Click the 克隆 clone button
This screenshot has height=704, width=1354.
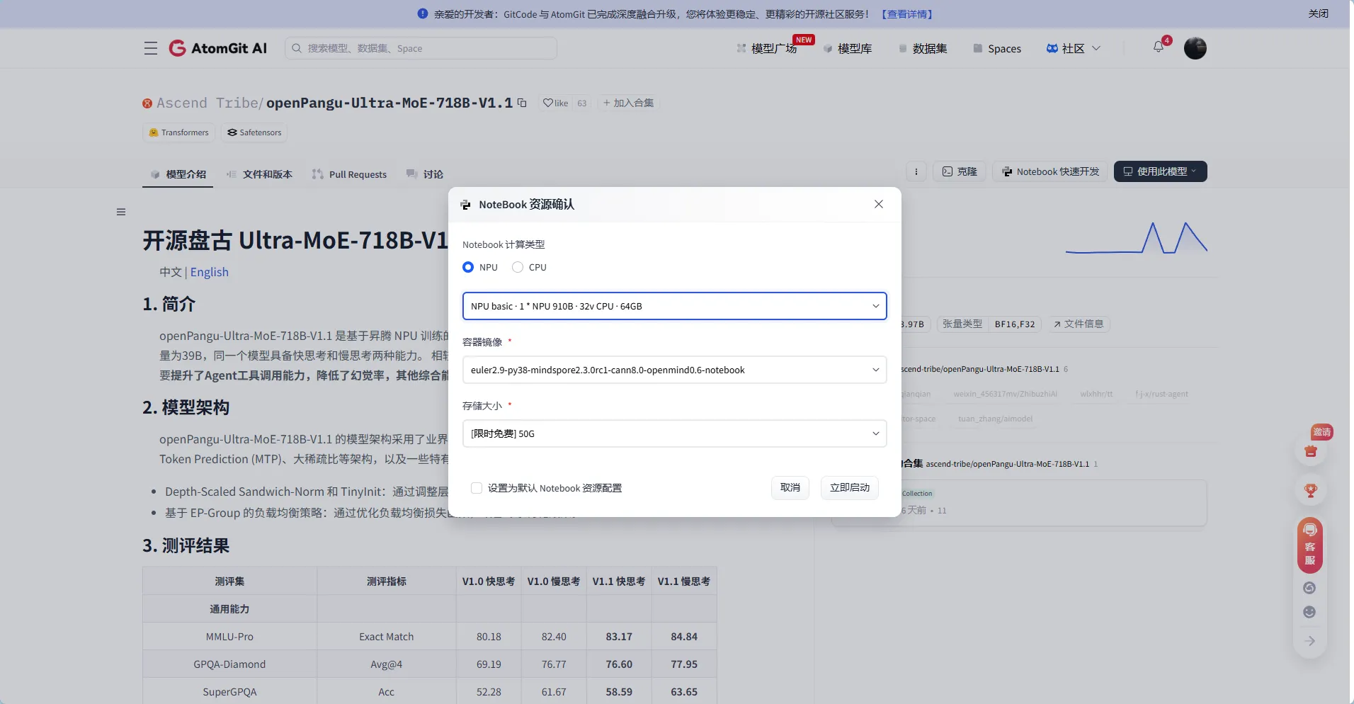coord(960,171)
